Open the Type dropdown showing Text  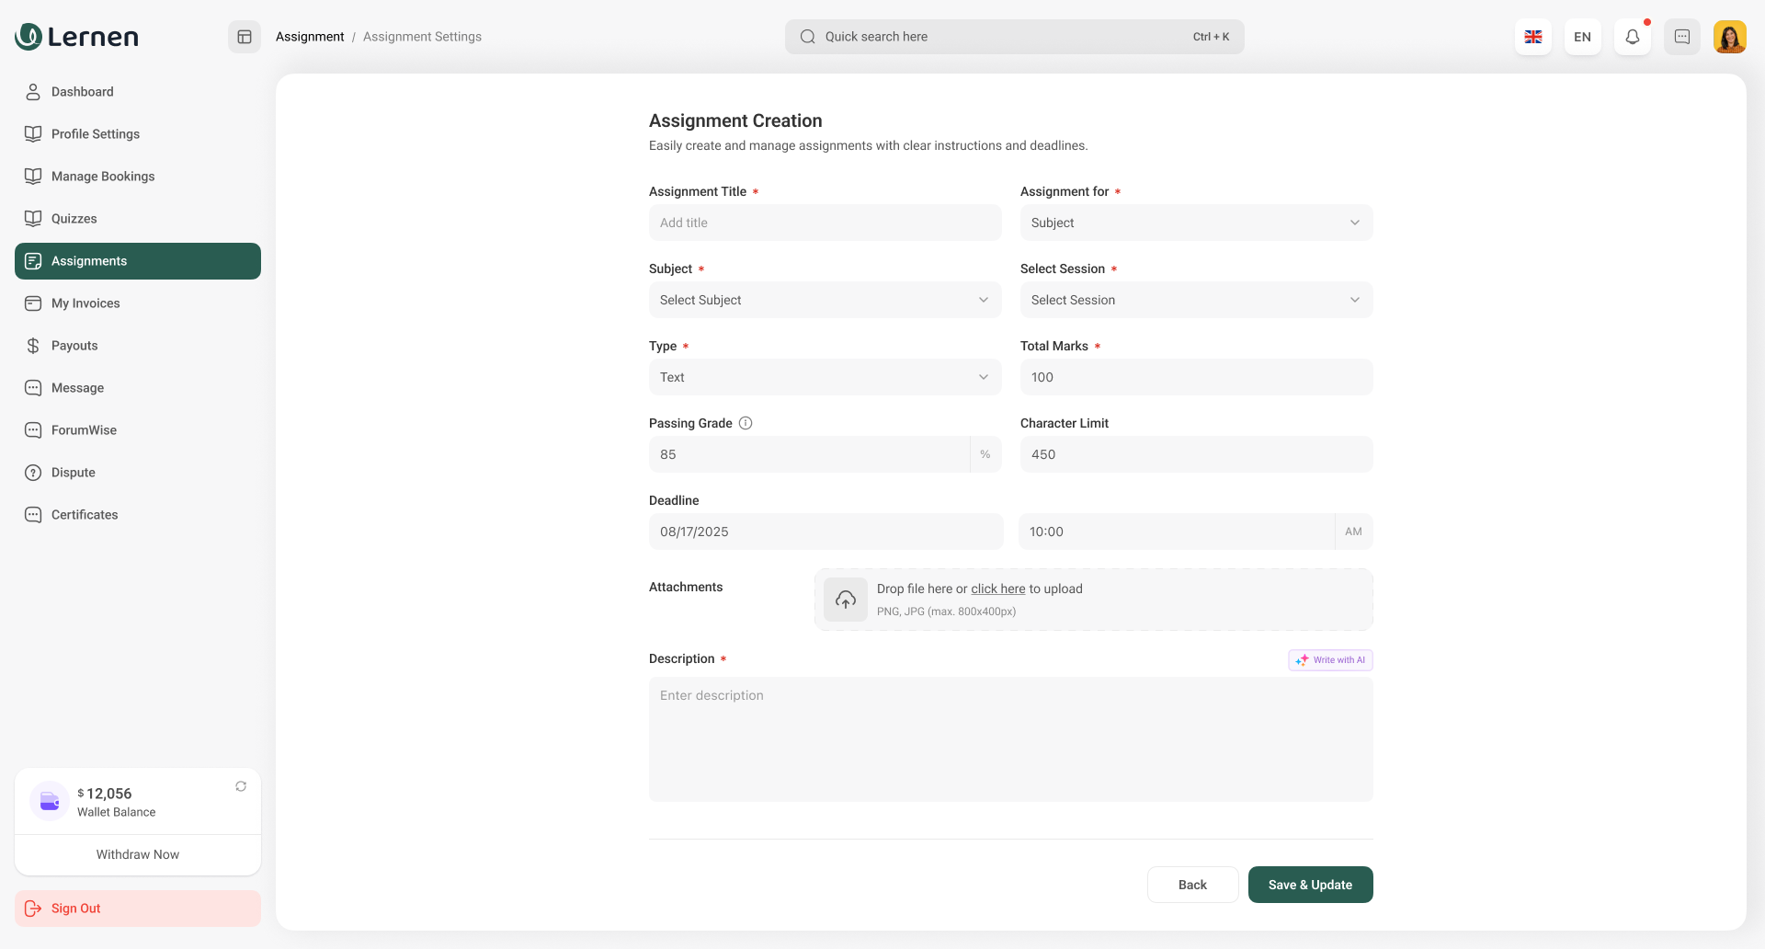pyautogui.click(x=824, y=377)
